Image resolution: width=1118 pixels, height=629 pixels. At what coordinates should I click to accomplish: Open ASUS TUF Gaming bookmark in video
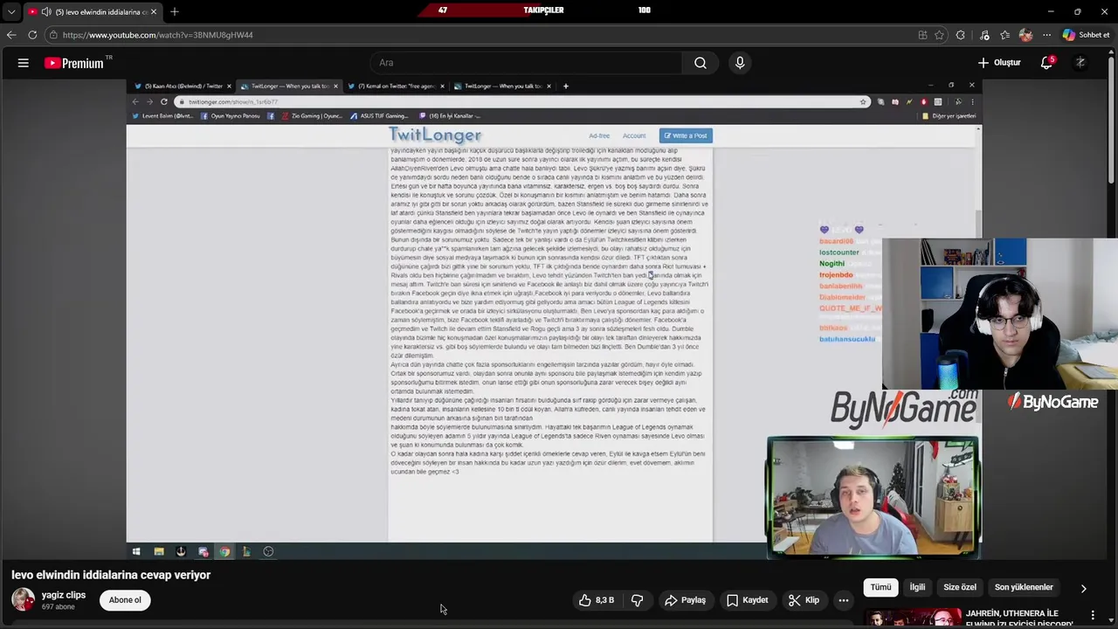pos(379,115)
